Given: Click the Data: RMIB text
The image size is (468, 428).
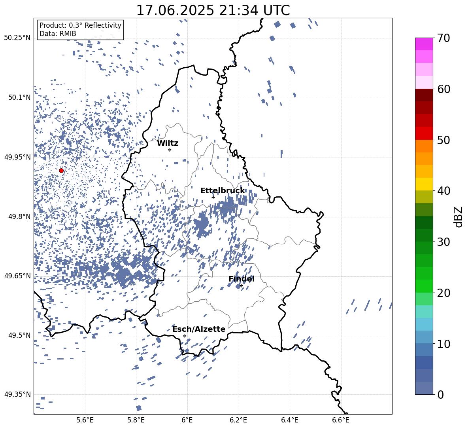Looking at the screenshot, I should click(58, 34).
